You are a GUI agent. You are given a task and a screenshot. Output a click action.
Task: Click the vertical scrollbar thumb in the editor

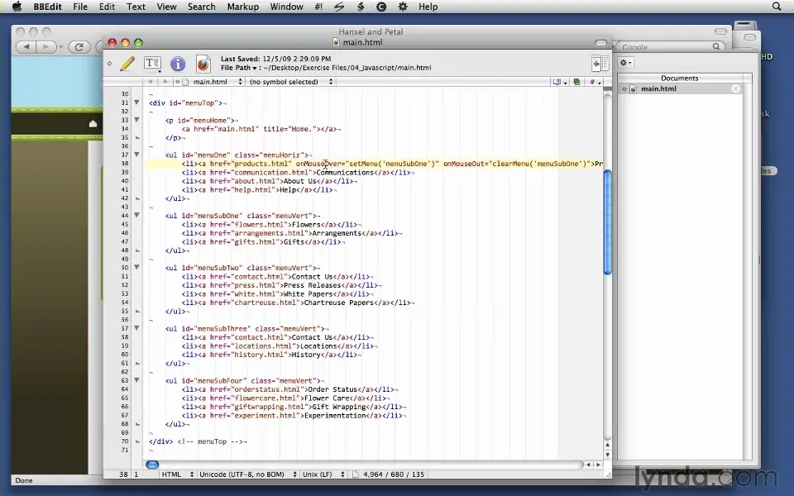[608, 222]
